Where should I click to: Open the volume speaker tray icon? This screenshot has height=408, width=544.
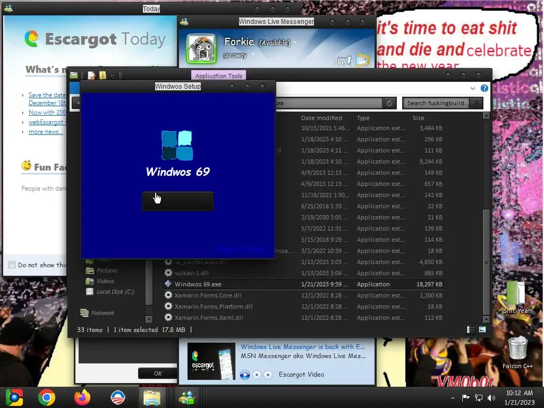pyautogui.click(x=491, y=397)
